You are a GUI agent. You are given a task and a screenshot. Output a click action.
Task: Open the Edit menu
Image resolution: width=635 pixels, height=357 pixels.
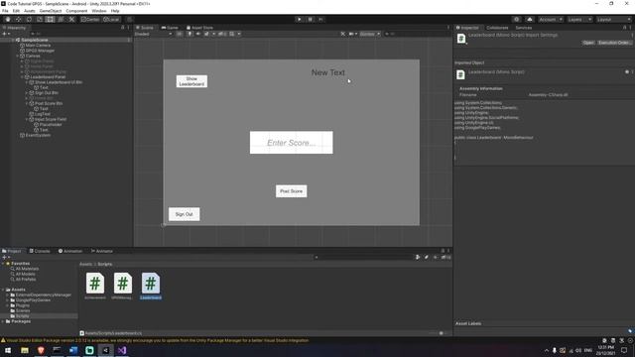coord(16,11)
